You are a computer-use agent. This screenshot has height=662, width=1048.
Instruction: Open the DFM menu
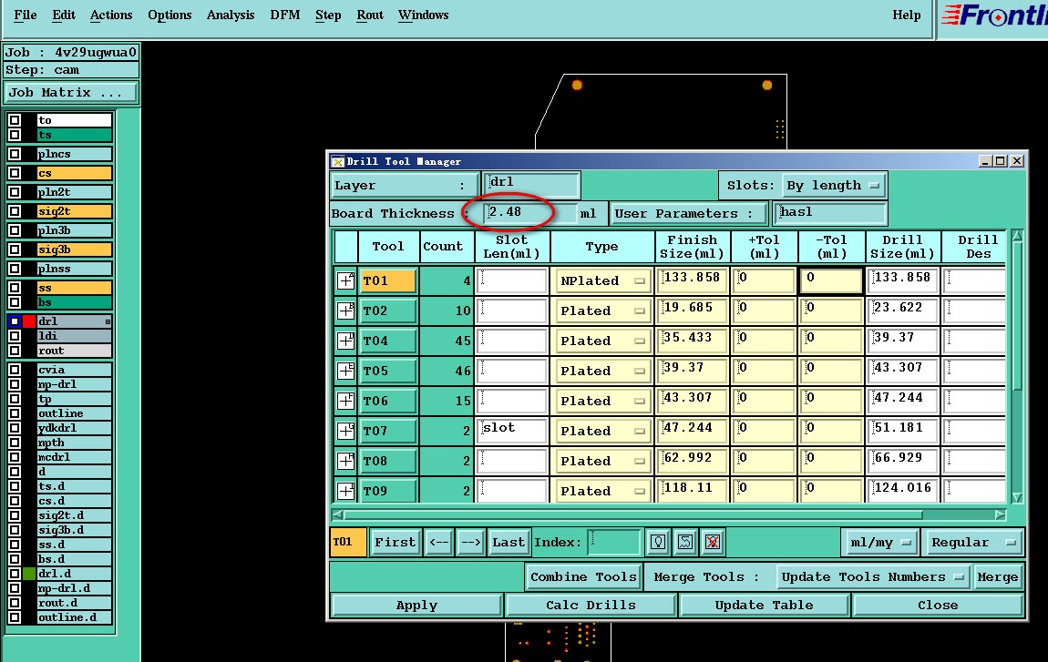[x=284, y=15]
